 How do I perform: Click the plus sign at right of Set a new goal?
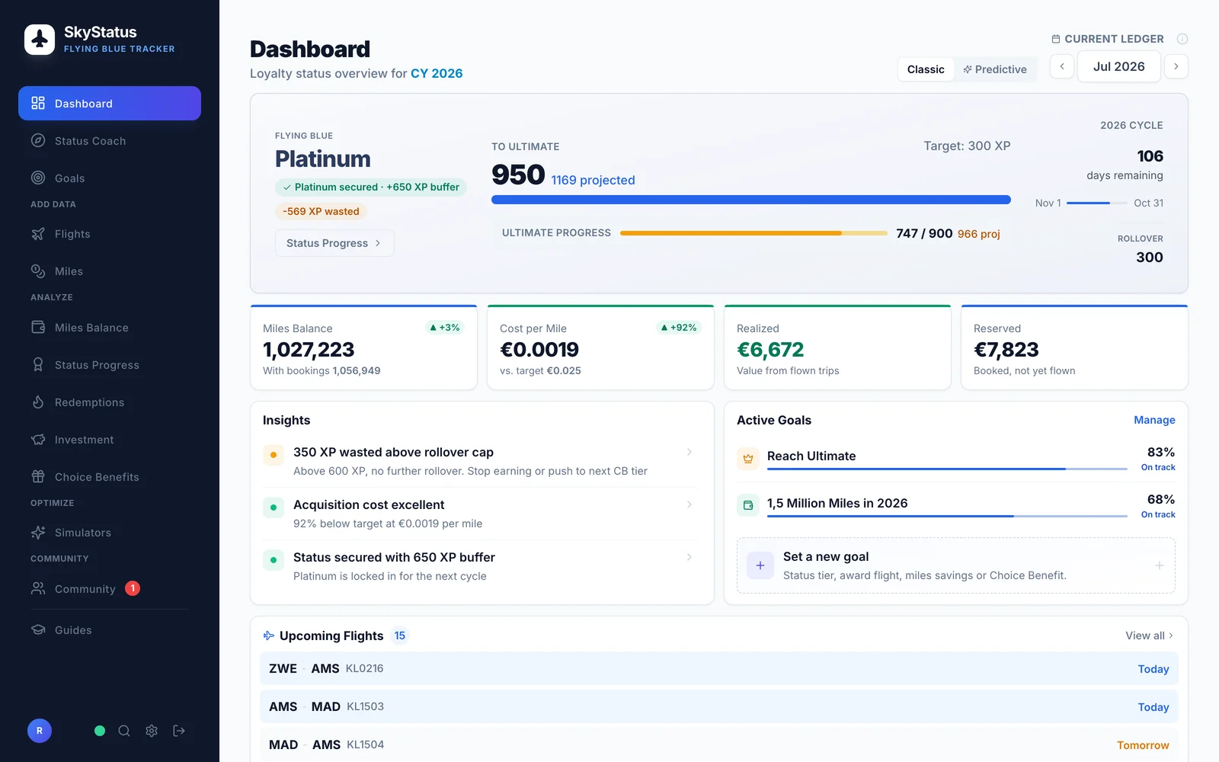(1159, 565)
